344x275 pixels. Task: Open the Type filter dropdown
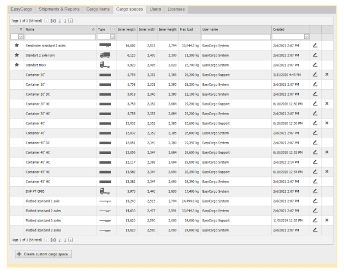click(x=112, y=37)
